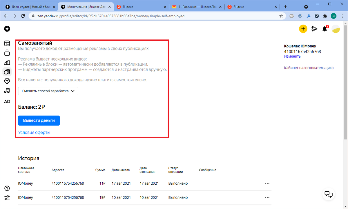Viewport: 348px width, 209px height.
Task: Click the 19₽ amount cell
Action: pos(102,197)
